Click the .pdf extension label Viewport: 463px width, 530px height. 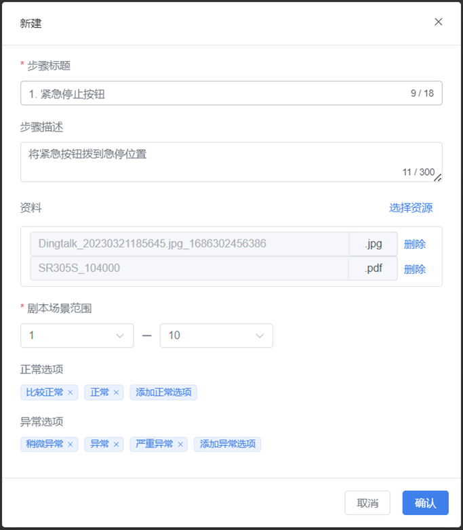pyautogui.click(x=373, y=268)
